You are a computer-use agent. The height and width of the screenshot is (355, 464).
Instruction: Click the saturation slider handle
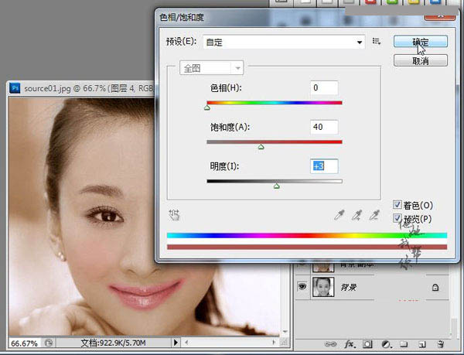click(x=261, y=147)
